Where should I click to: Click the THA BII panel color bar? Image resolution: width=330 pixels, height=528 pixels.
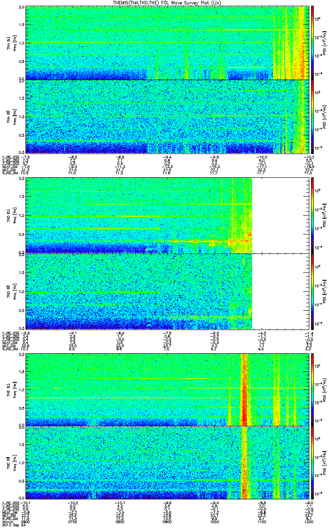pyautogui.click(x=312, y=116)
